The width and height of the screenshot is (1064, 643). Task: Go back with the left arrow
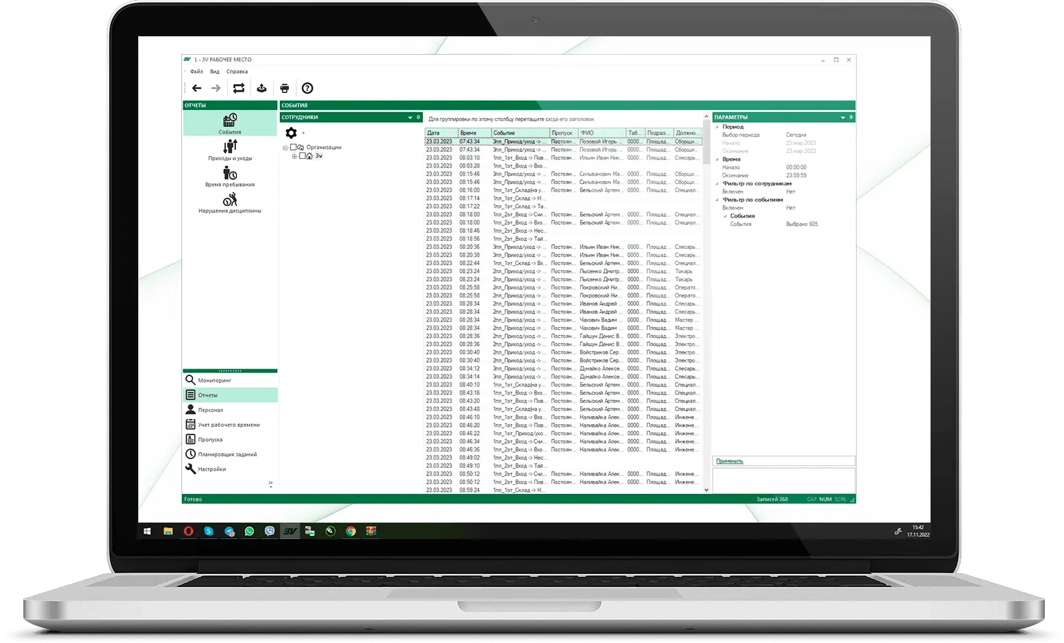[197, 88]
